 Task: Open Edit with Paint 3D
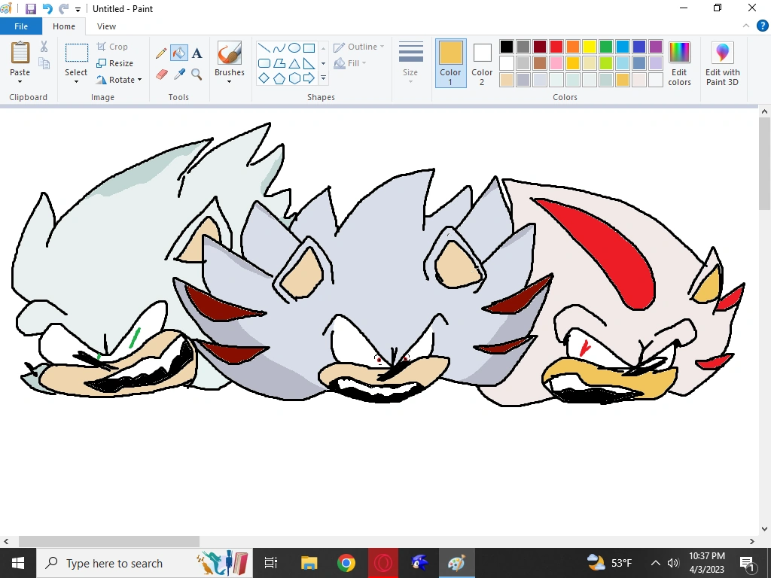pyautogui.click(x=722, y=63)
